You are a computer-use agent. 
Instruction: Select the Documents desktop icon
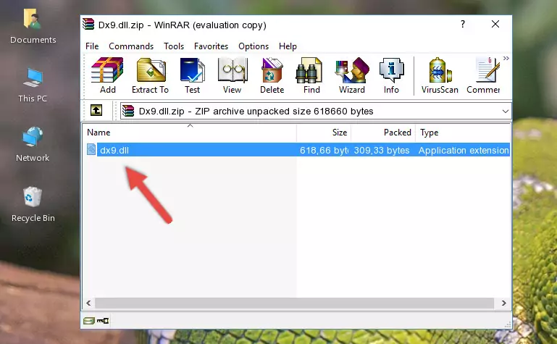[x=33, y=27]
